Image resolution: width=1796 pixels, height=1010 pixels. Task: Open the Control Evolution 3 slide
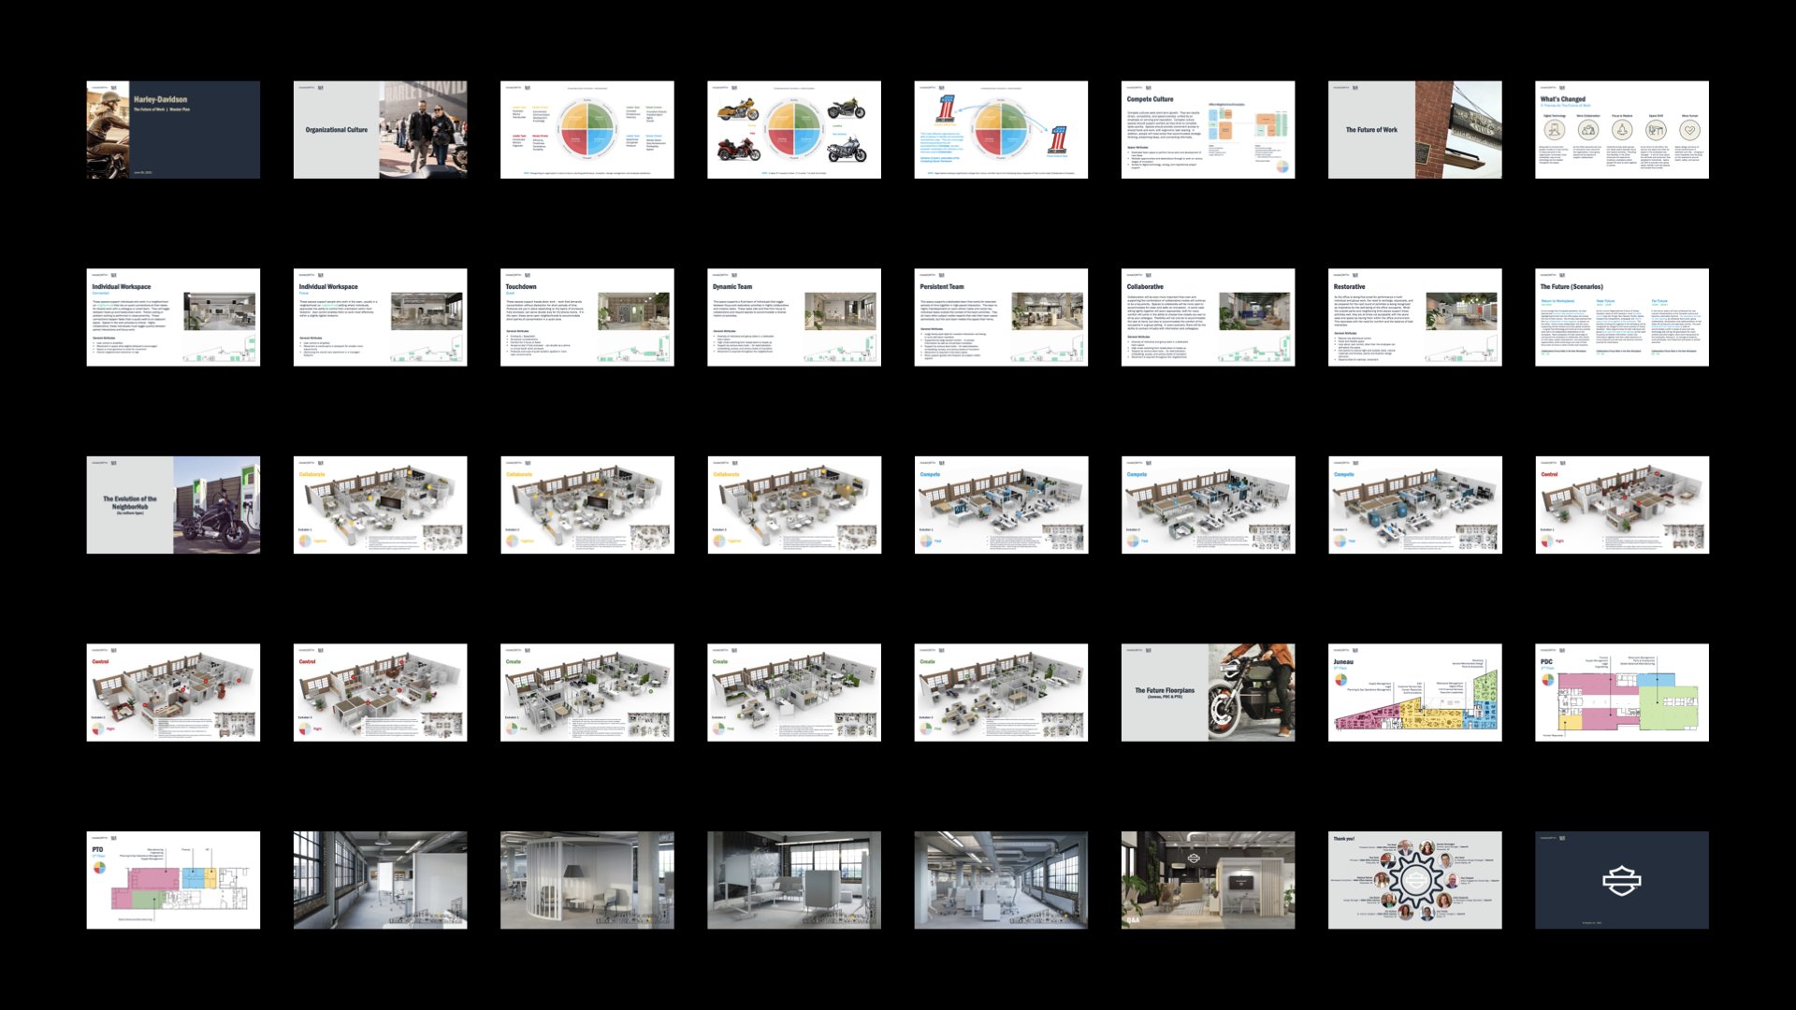(380, 692)
